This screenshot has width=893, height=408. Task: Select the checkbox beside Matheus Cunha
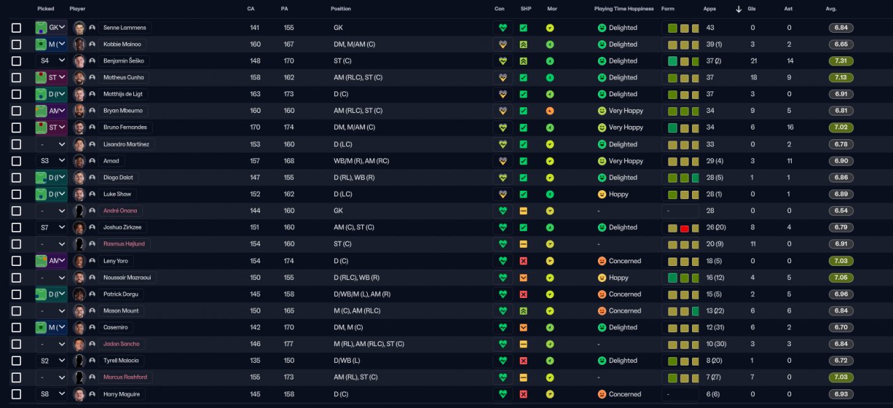(16, 78)
